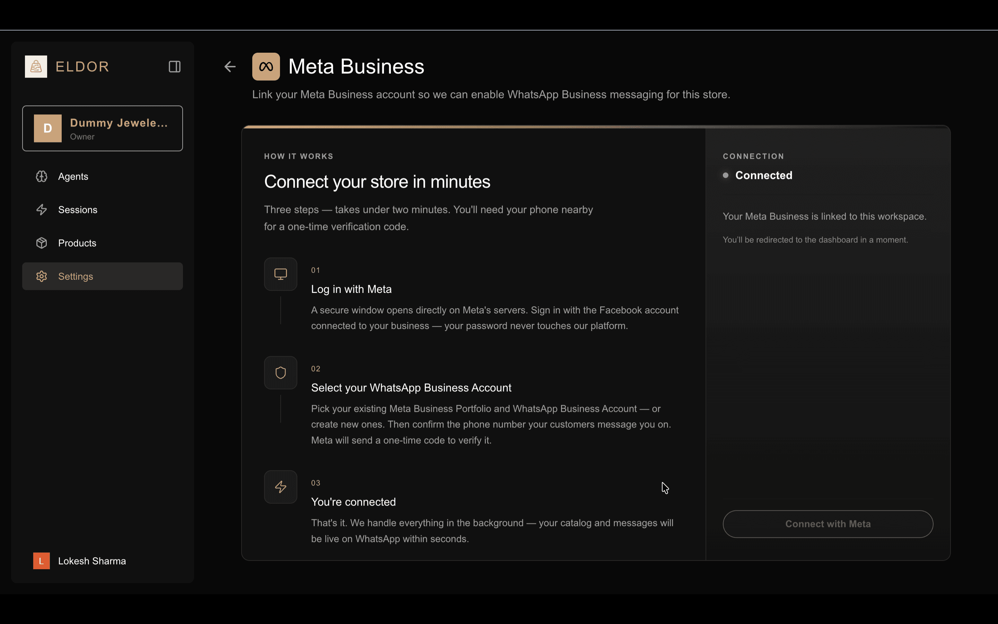Click the D workspace avatar tile
The height and width of the screenshot is (624, 998).
48,128
